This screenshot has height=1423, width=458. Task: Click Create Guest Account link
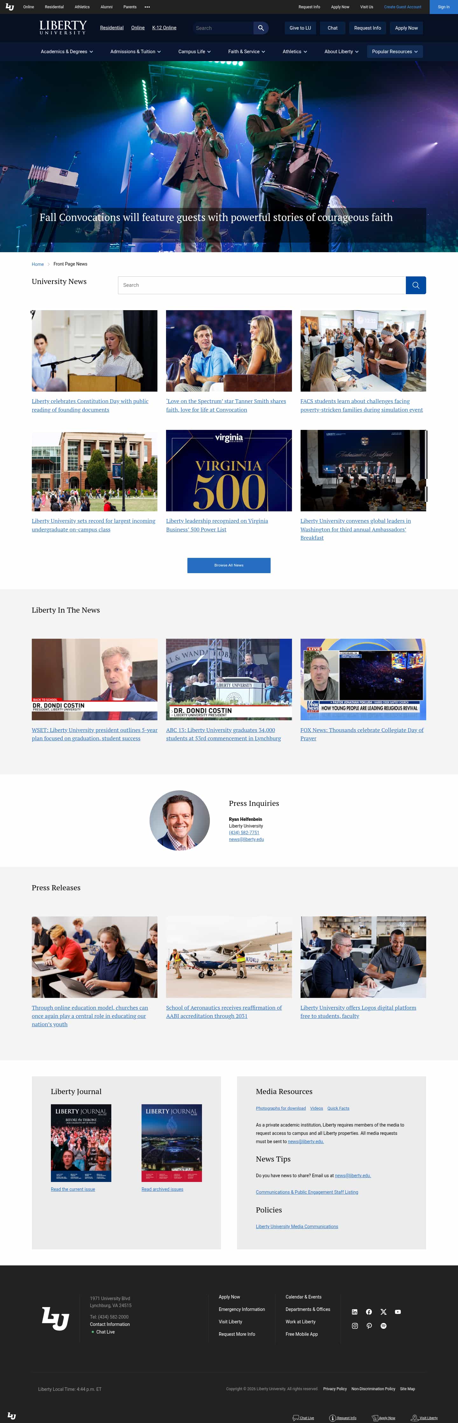(x=403, y=7)
